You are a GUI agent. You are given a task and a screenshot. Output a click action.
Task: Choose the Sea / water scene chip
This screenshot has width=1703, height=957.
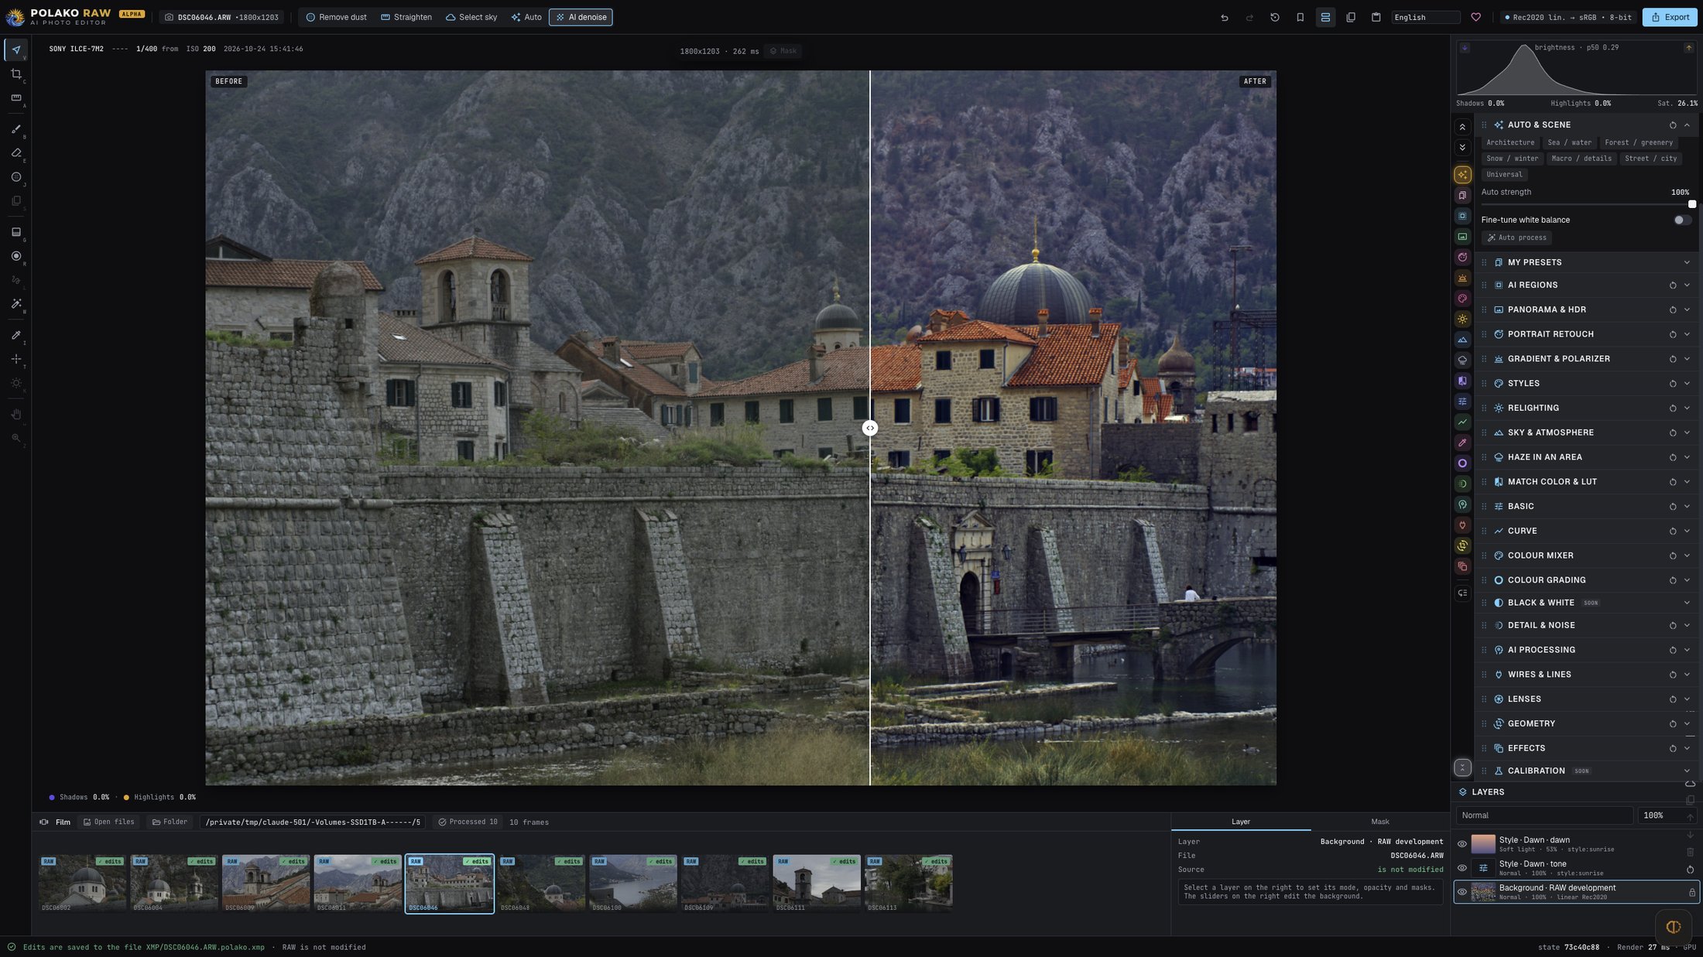coord(1569,142)
